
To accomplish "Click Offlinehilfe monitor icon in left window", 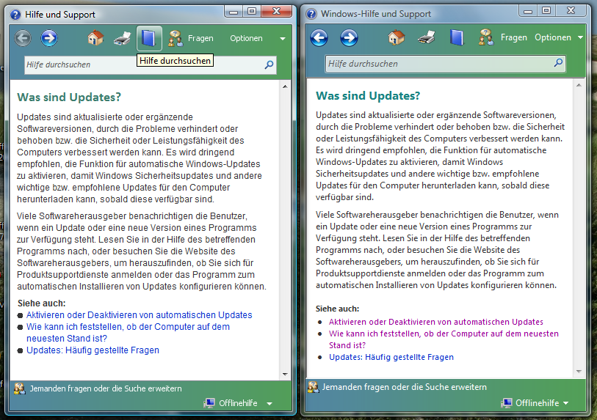I will pos(209,403).
